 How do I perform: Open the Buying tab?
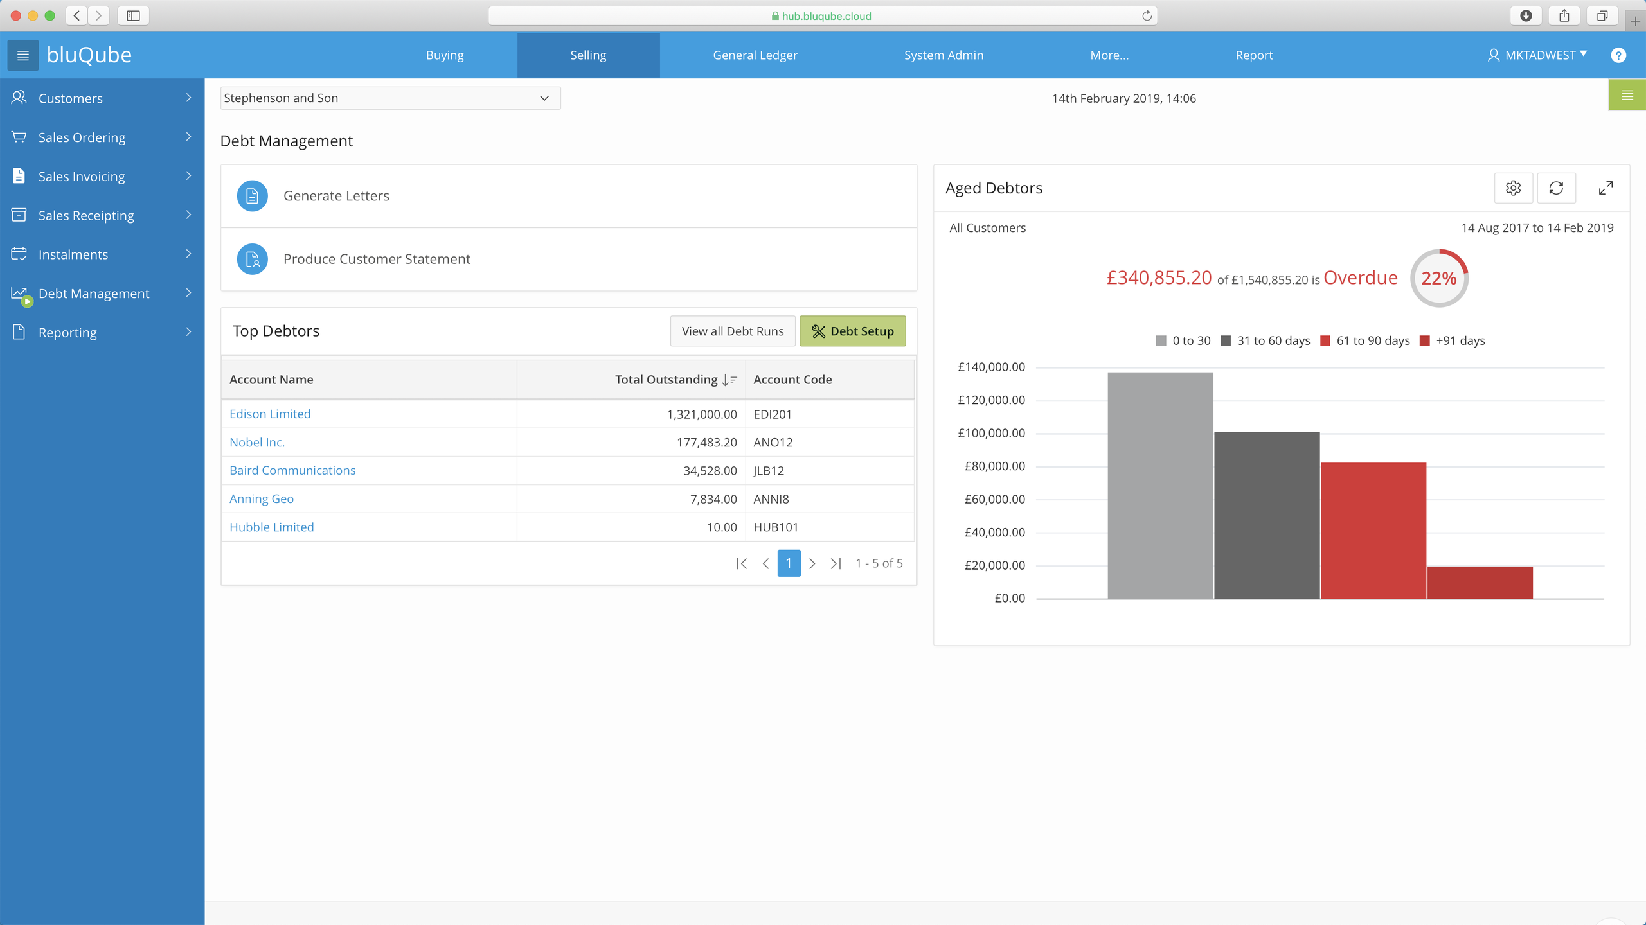pos(444,55)
